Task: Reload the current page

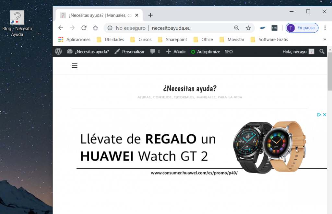Action: [84, 28]
